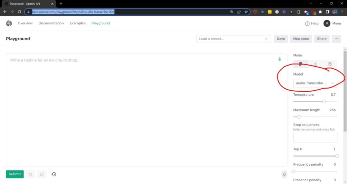
Task: Select Edit mode icon
Action: tap(330, 64)
